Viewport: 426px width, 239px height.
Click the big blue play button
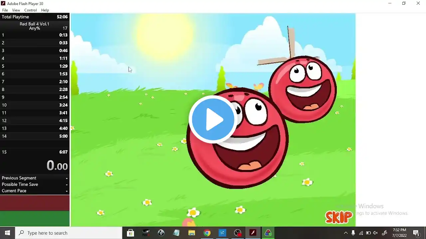coord(213,119)
